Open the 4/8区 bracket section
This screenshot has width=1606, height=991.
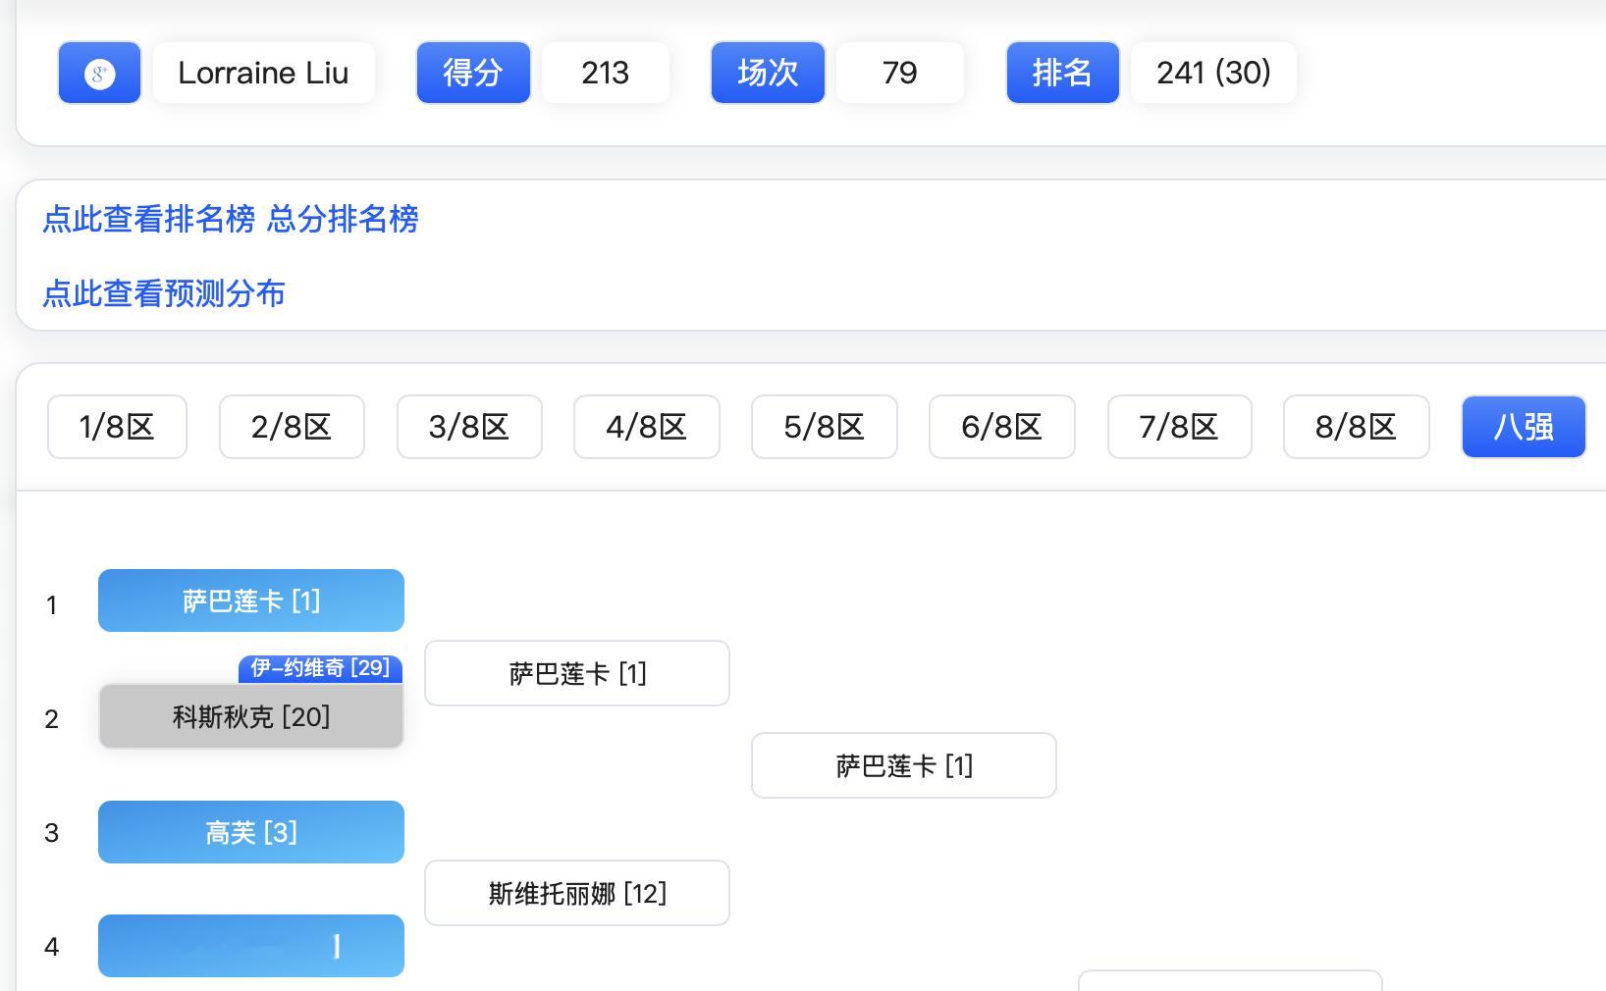[x=646, y=427]
